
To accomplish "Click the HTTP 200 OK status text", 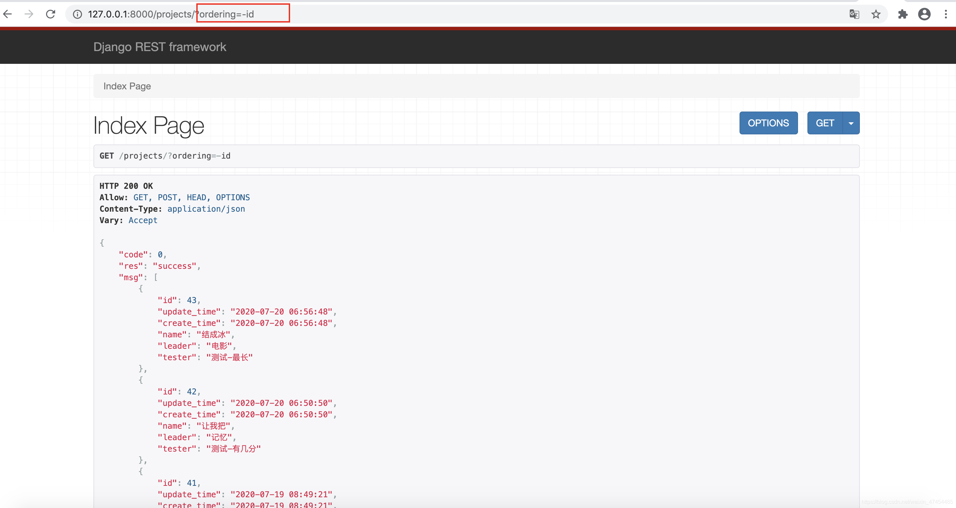I will [126, 186].
